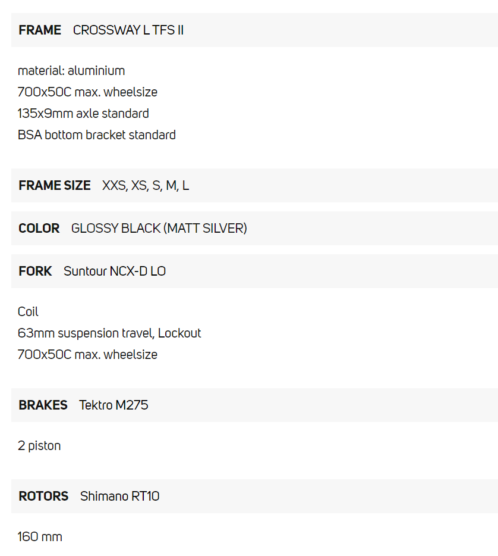Click the 160 mm rotor size text
Viewport: 498px width, 556px height.
pos(40,537)
